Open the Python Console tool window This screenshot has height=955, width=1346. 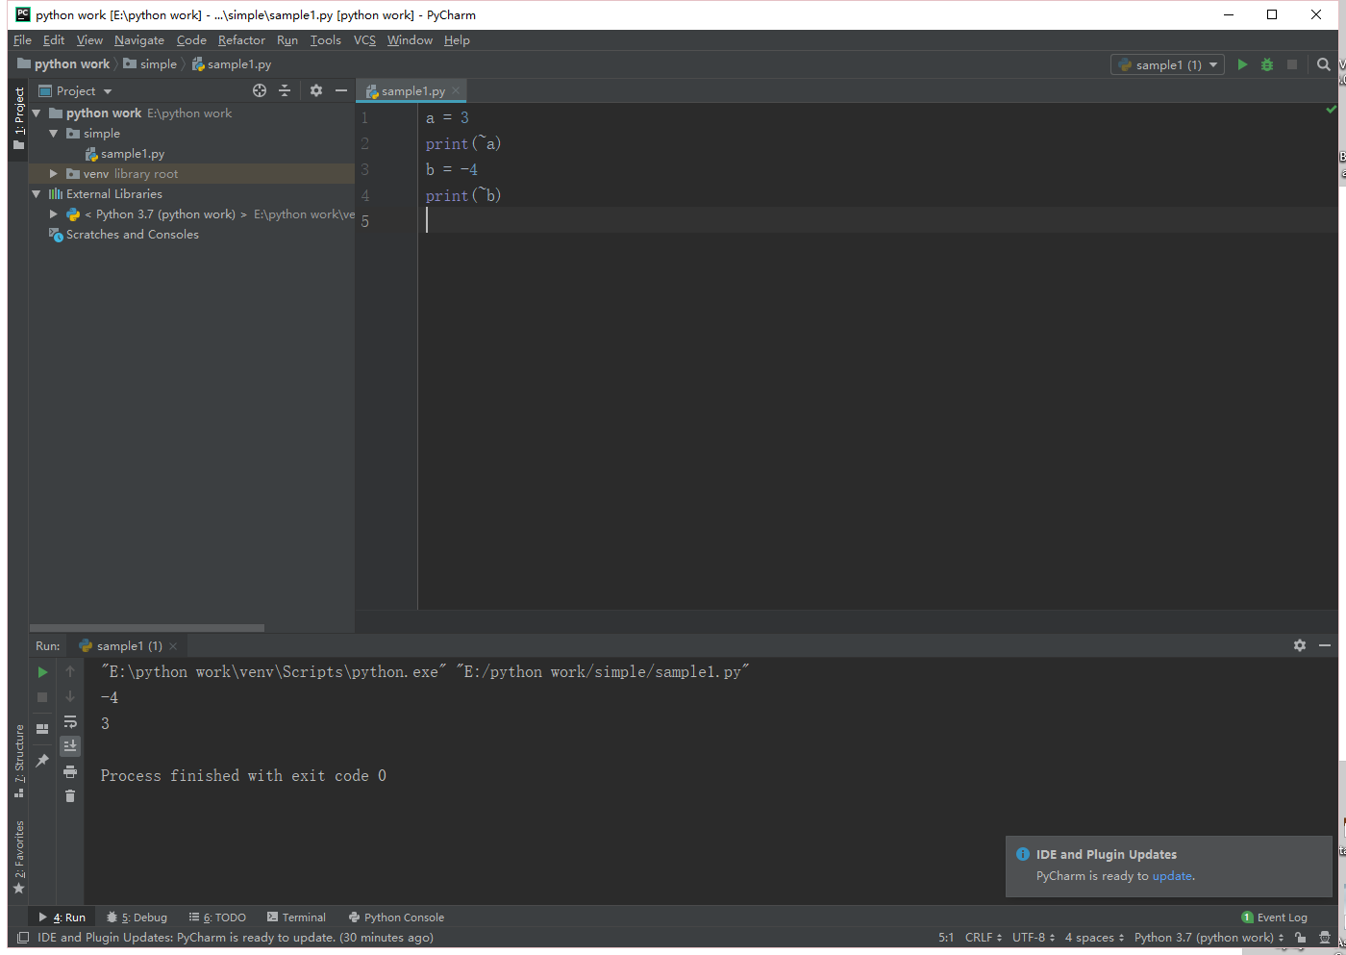pyautogui.click(x=396, y=917)
